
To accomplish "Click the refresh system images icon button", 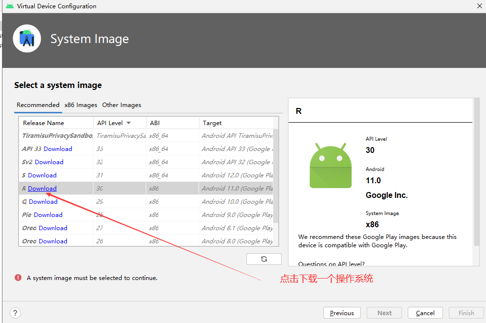I will pos(264,259).
